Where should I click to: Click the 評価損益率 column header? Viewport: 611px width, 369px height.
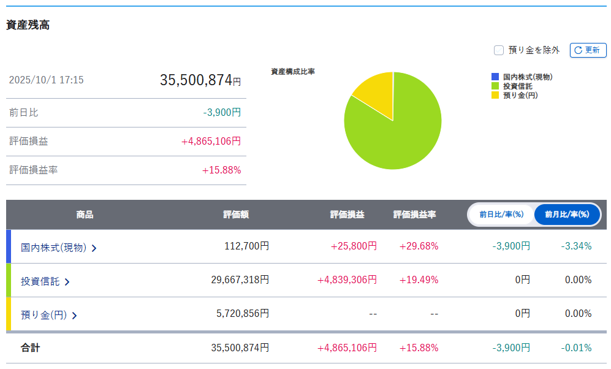tap(415, 215)
